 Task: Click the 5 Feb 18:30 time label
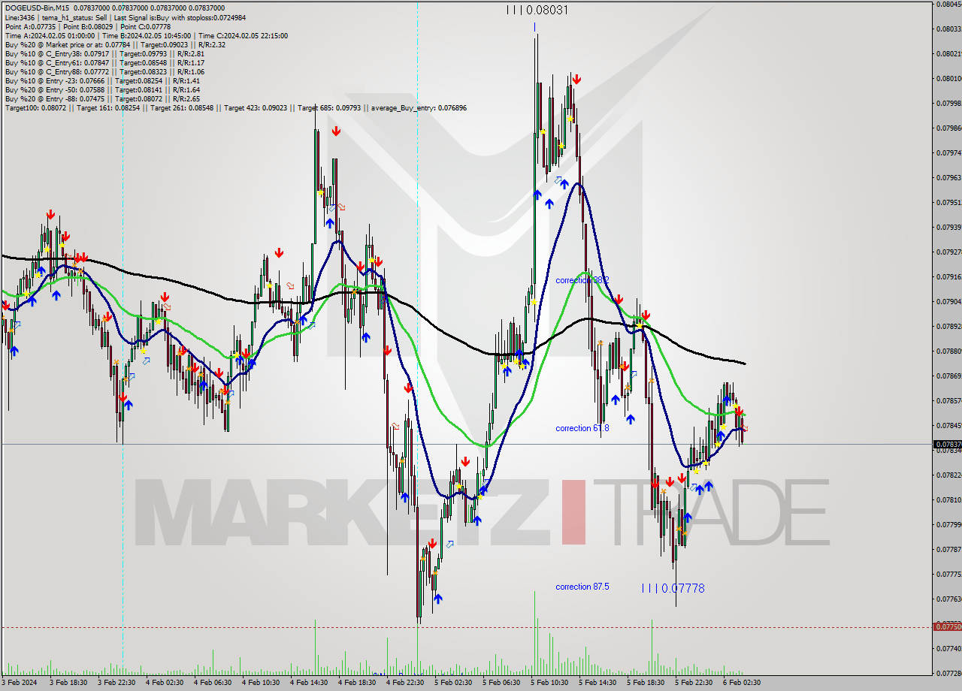tap(646, 683)
